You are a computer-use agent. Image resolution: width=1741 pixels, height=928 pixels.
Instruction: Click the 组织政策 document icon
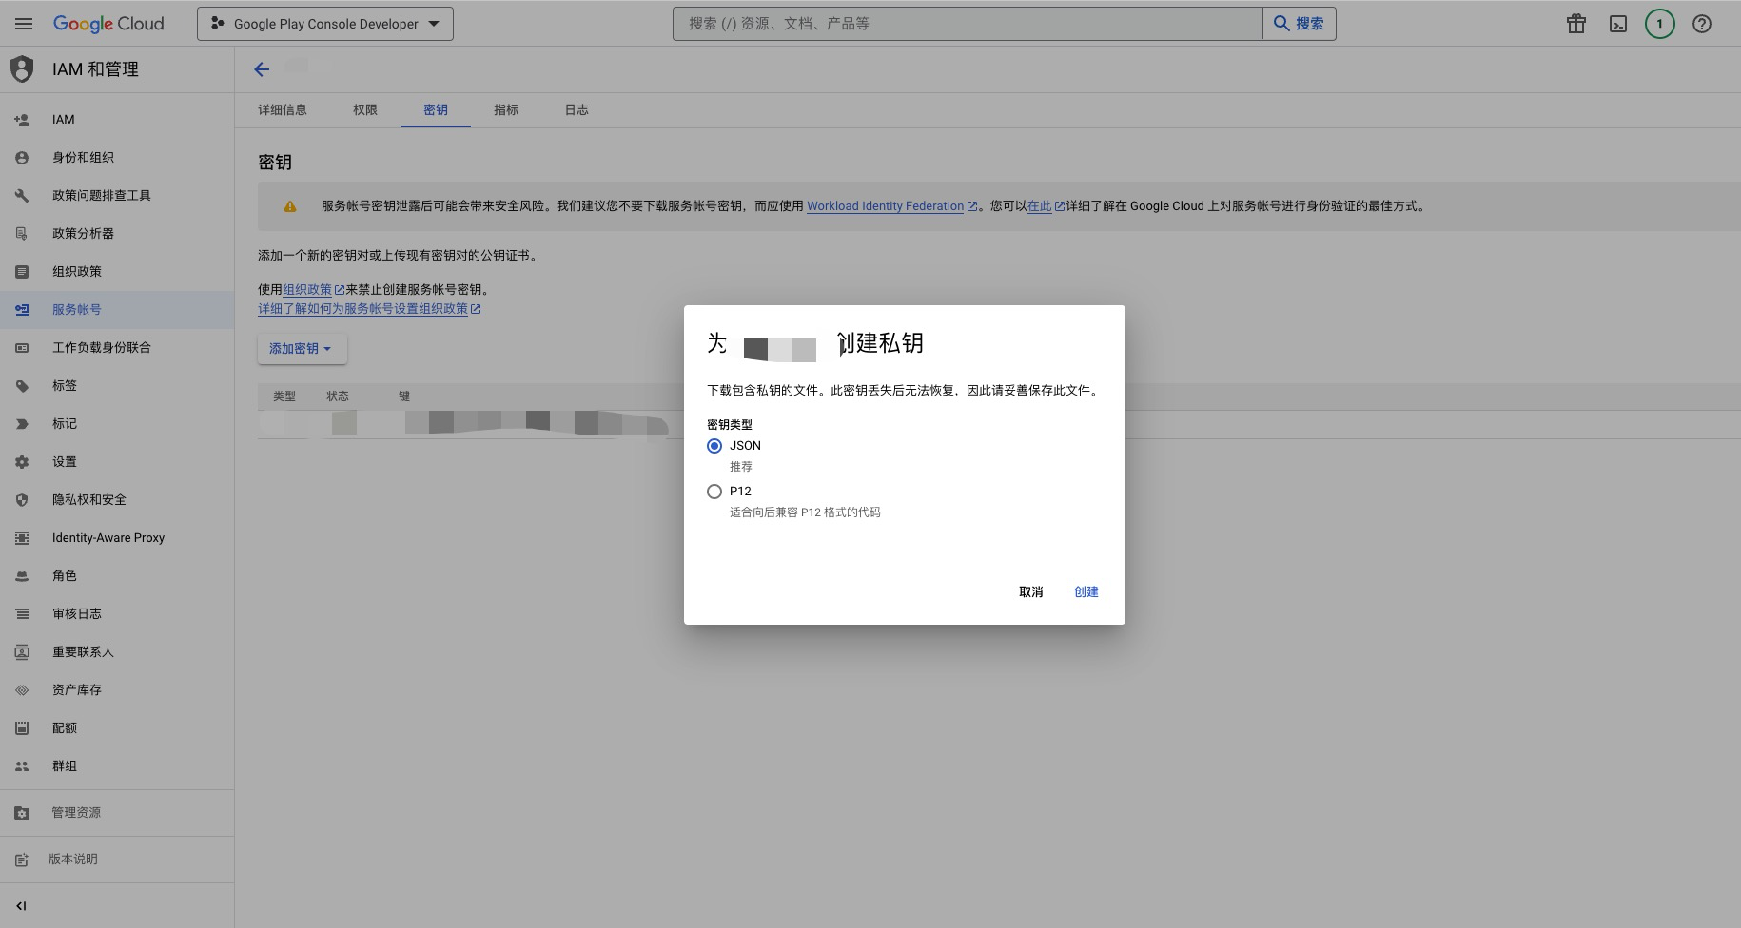22,272
